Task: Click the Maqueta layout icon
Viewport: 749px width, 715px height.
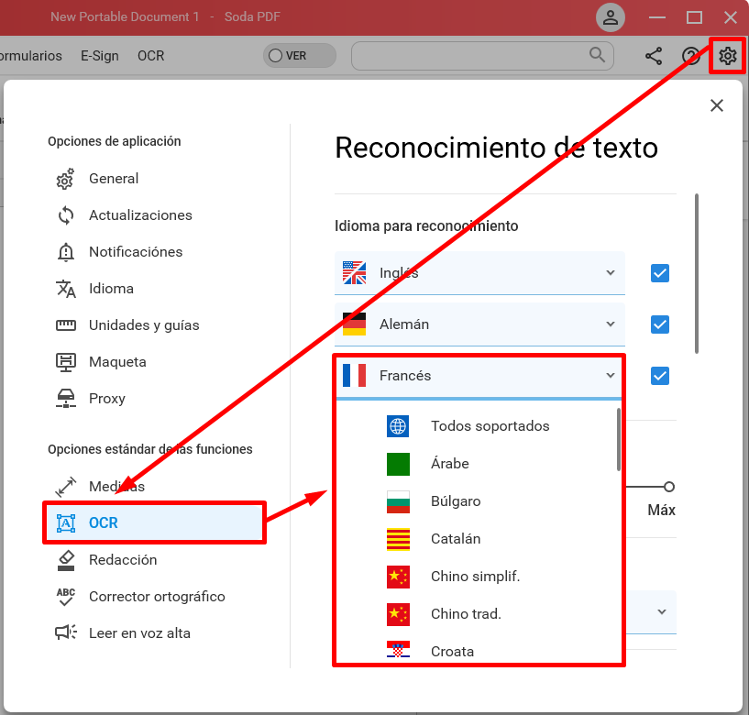Action: (65, 362)
